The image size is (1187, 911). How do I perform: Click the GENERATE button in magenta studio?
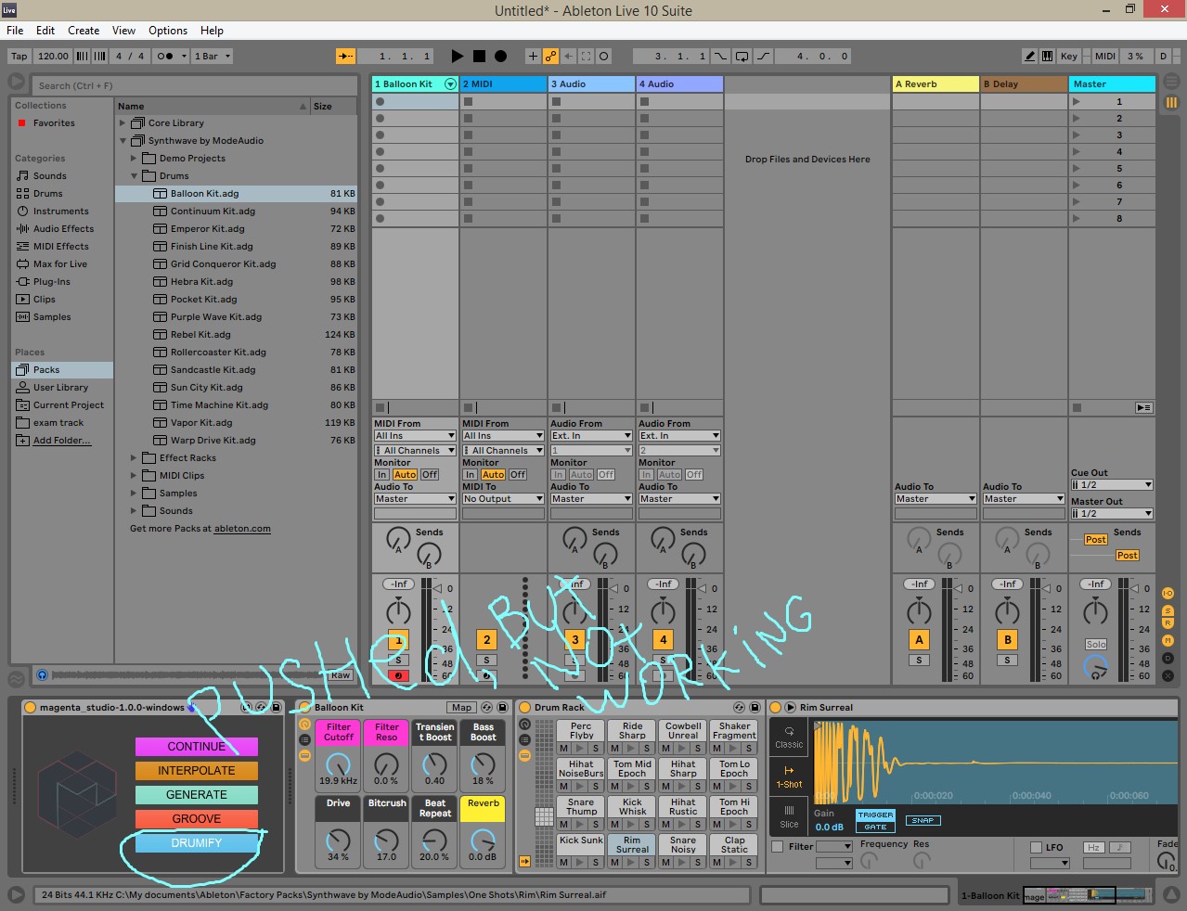point(197,795)
